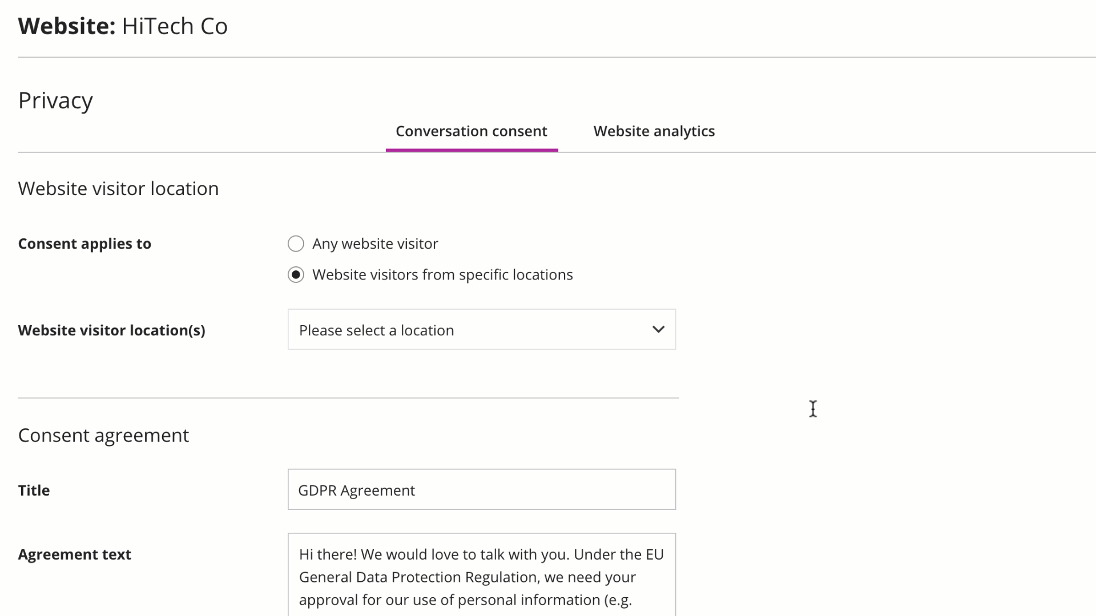
Task: Click the 'Consent applies to' field label
Action: [x=84, y=244]
